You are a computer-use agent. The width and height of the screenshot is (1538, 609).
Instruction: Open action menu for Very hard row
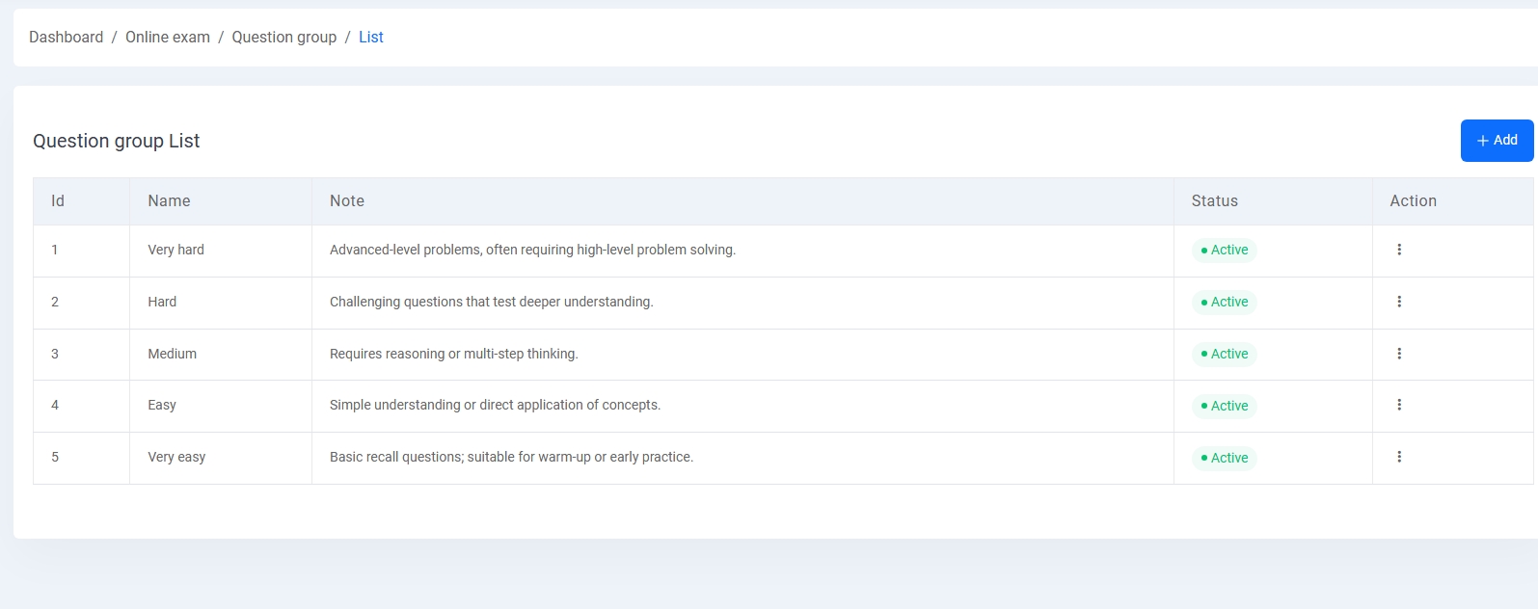coord(1398,250)
